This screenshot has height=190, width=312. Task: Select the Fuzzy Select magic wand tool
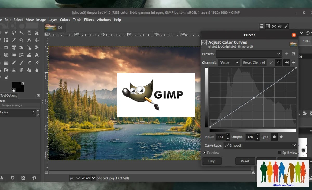point(21,33)
